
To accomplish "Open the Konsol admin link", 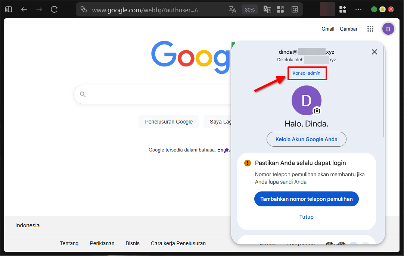I will coord(307,73).
